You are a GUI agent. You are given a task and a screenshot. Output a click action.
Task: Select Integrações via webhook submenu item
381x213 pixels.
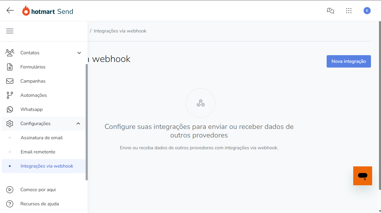44,166
